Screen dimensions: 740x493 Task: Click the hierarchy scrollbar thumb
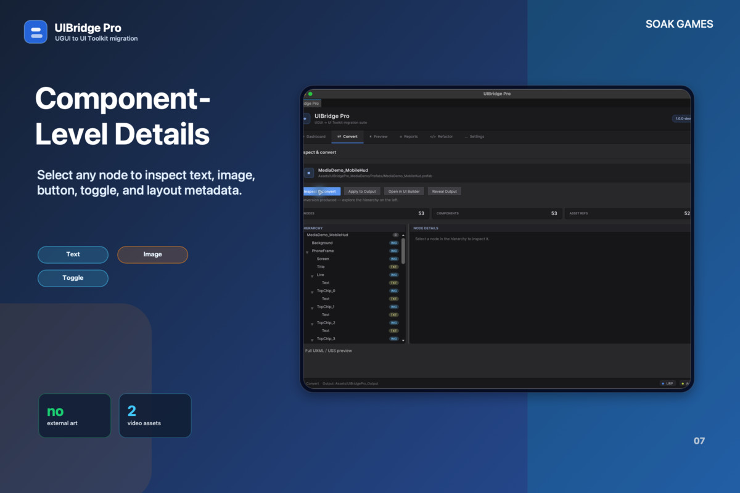point(403,250)
